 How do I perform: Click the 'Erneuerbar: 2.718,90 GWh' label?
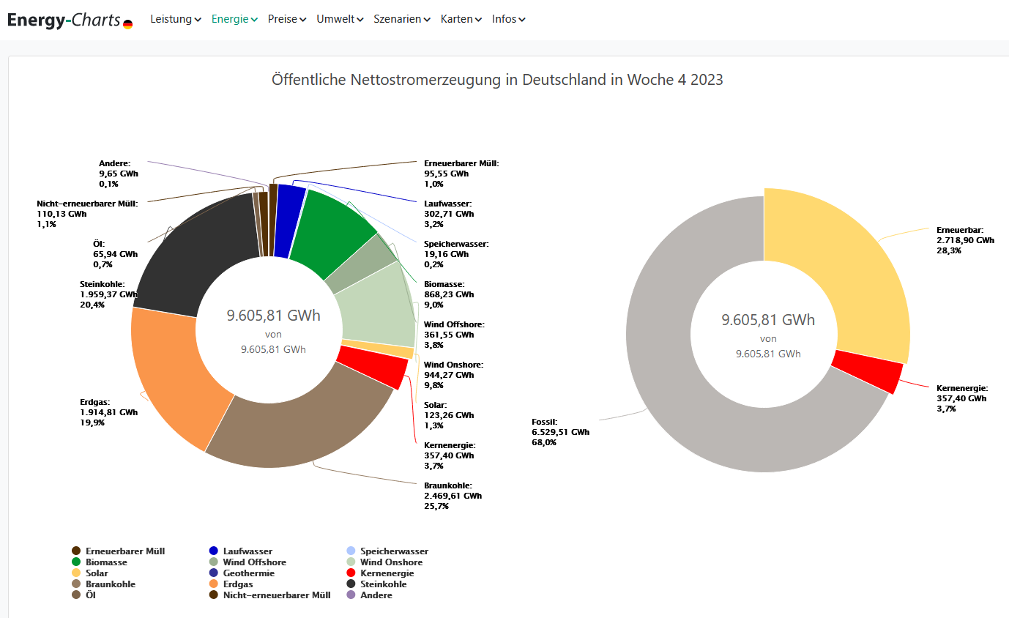pyautogui.click(x=965, y=239)
